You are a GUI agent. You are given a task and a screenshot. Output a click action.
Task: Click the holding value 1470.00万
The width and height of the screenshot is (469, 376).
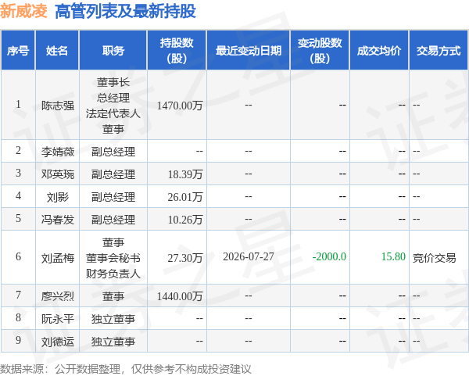(x=180, y=106)
